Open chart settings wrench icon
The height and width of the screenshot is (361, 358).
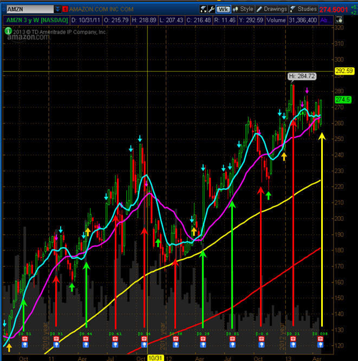pos(211,9)
